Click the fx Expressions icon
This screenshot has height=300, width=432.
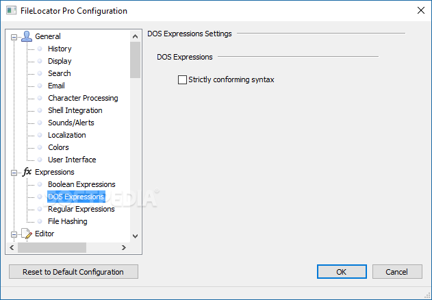pyautogui.click(x=27, y=172)
